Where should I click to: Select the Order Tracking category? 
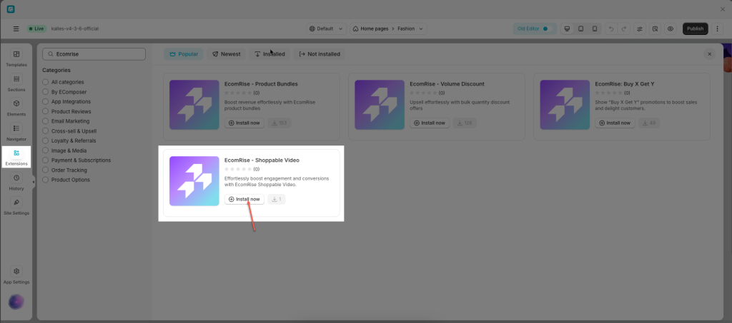tap(65, 170)
